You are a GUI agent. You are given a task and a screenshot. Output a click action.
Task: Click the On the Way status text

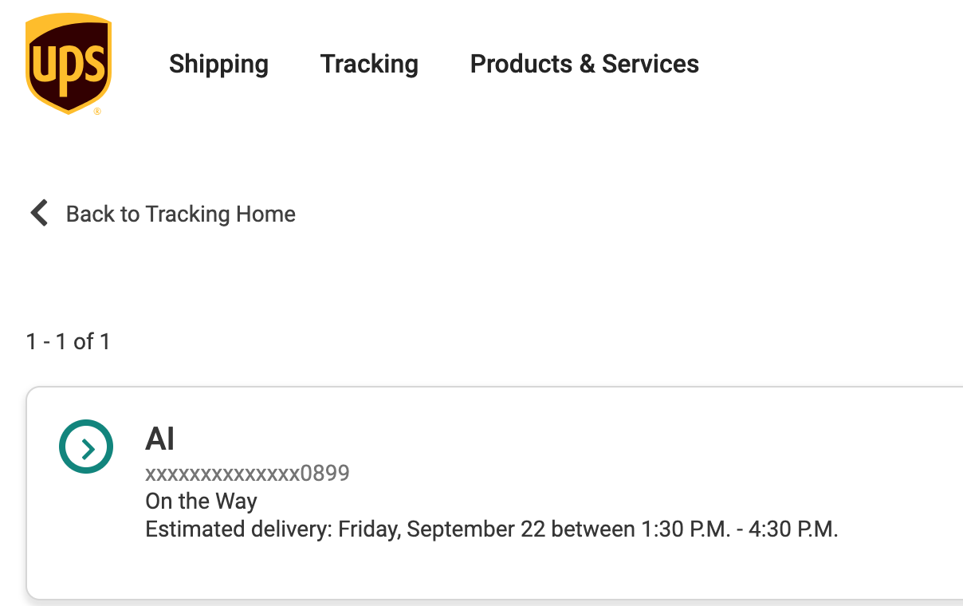tap(201, 502)
